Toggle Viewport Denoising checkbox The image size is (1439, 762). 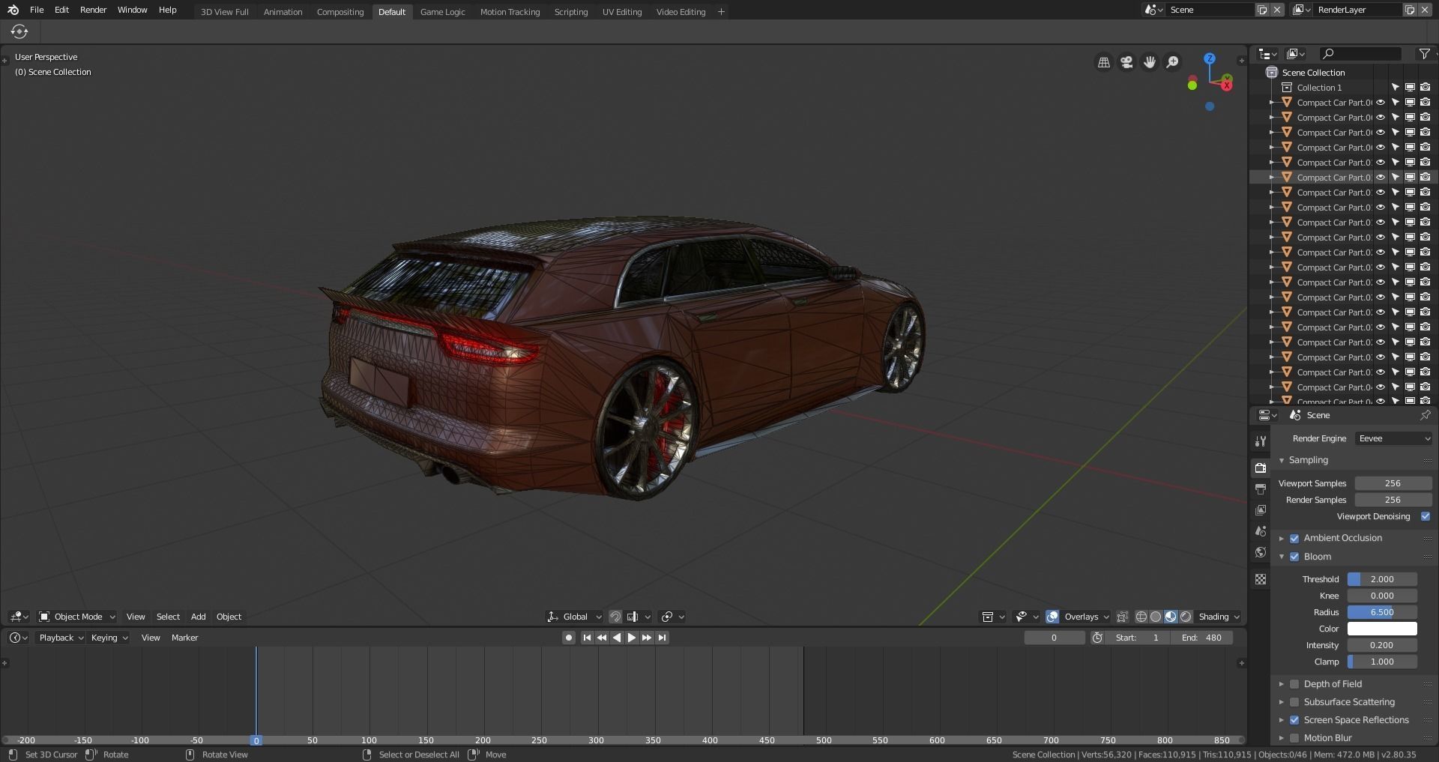1426,516
